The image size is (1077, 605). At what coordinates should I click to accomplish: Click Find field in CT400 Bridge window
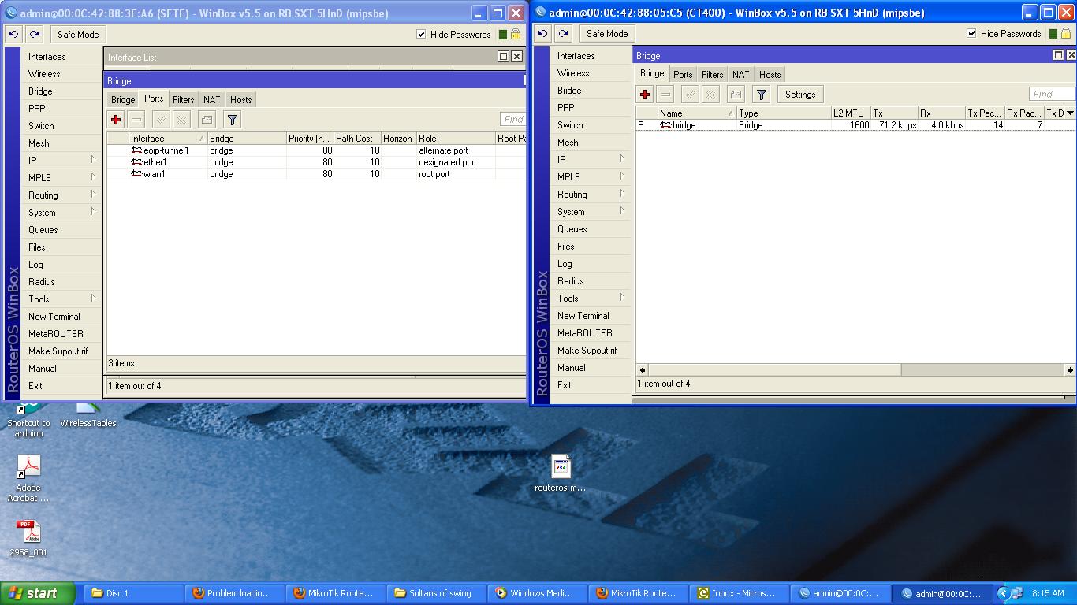(x=1052, y=95)
